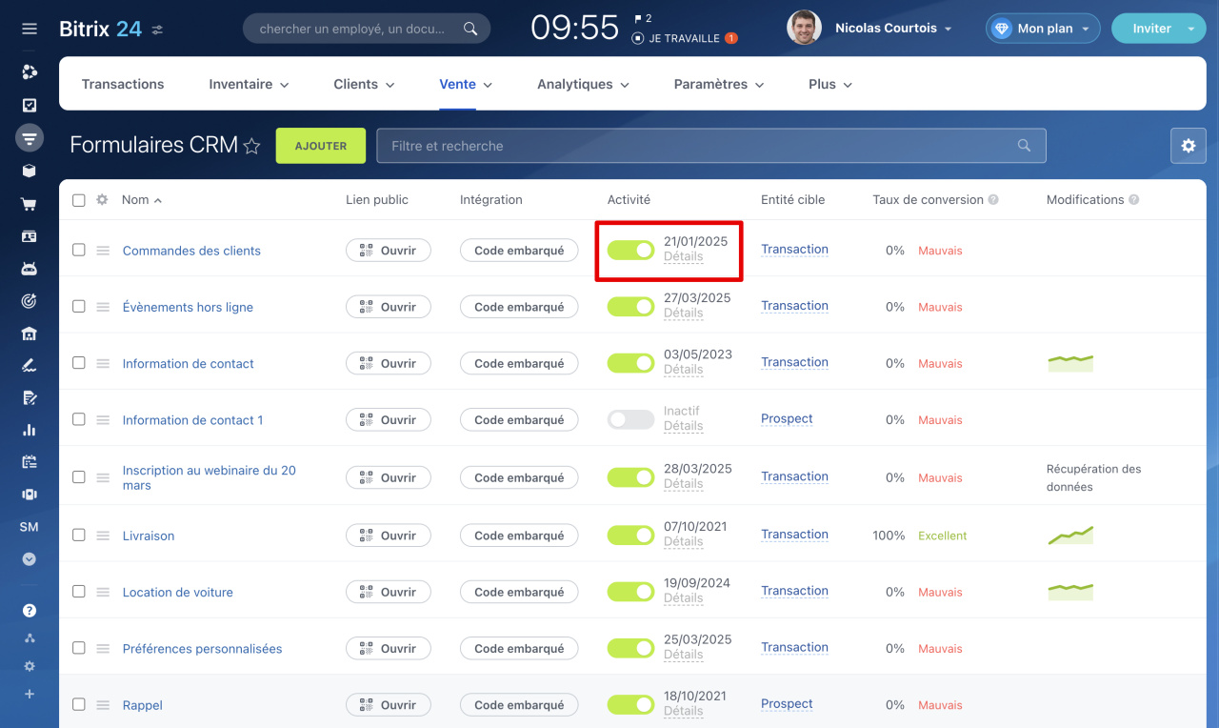Open the table header gear icon

point(103,200)
